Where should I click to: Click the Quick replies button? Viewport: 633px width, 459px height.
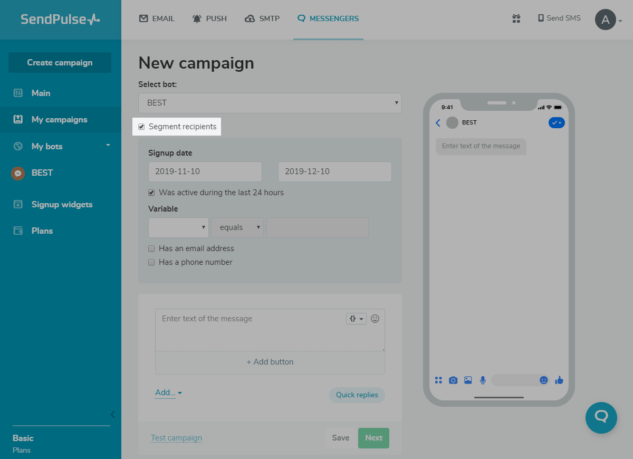point(357,395)
